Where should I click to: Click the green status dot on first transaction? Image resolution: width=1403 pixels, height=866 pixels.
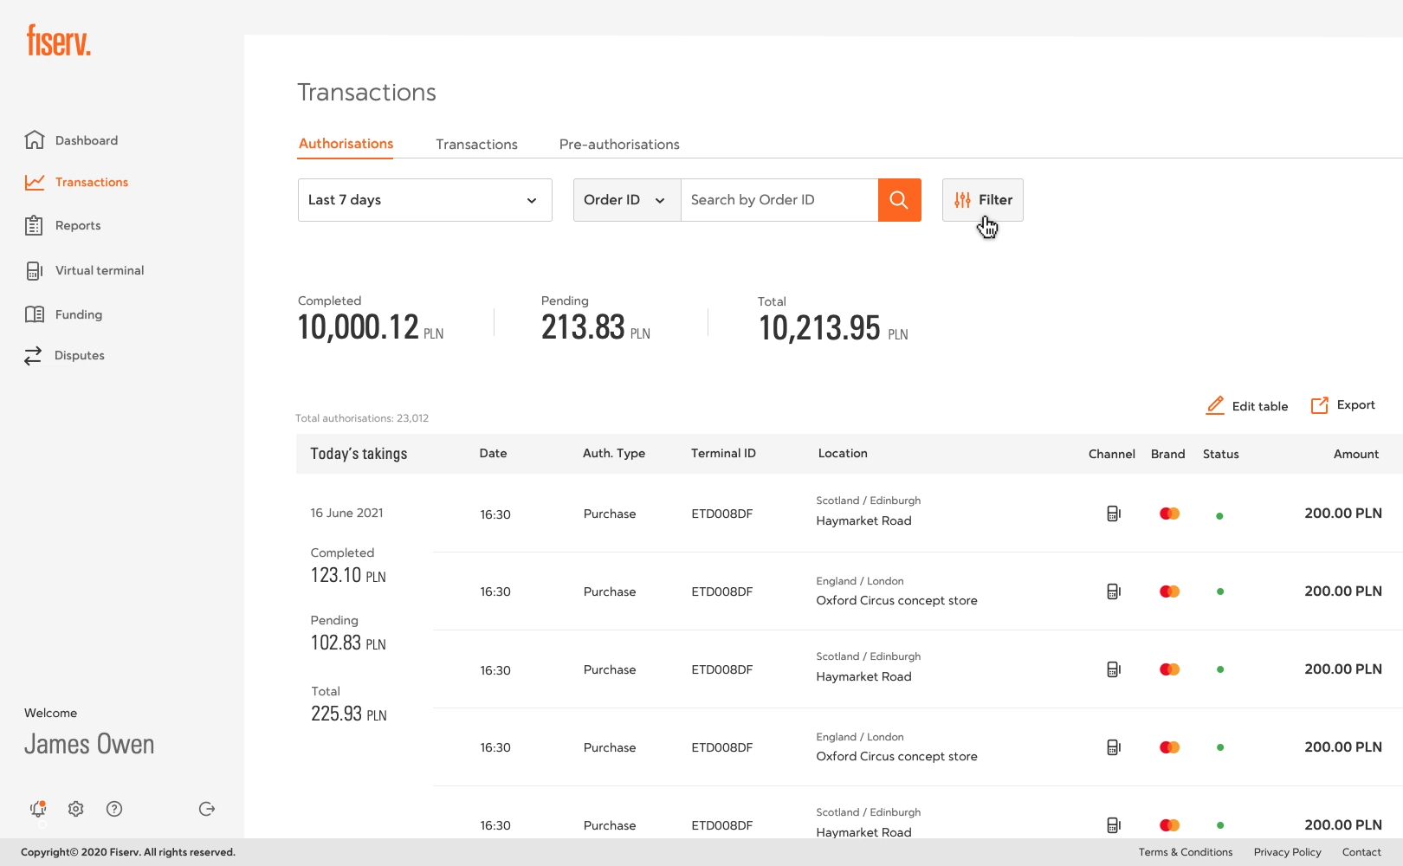click(x=1220, y=514)
